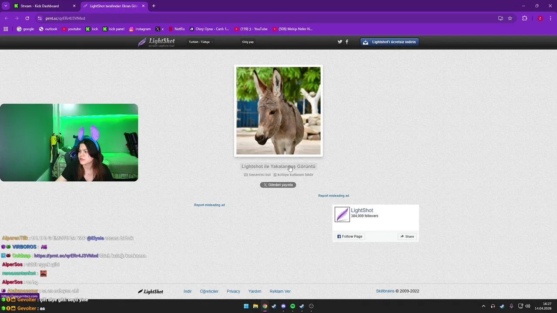Open (508) Mekip Neler bookmark

coord(292,29)
